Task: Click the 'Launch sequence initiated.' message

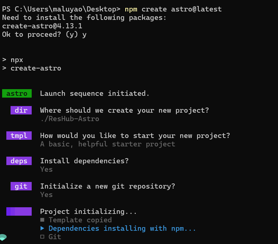Action: [x=95, y=93]
